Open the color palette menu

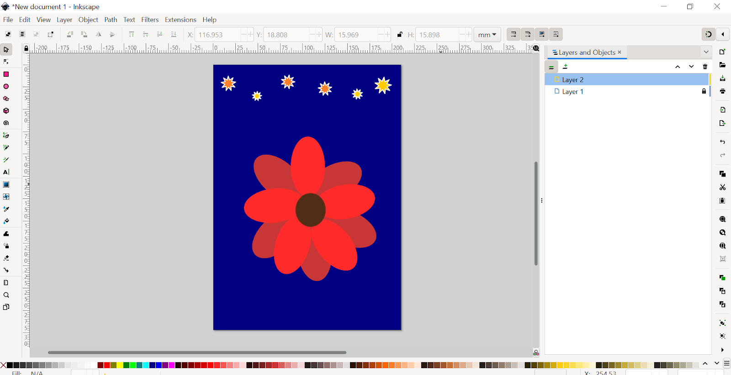[726, 364]
